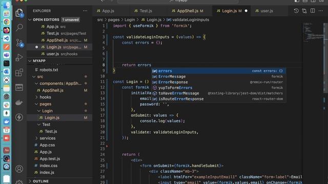Open Chrome from the dock
This screenshot has height=184, width=328.
(6, 21)
